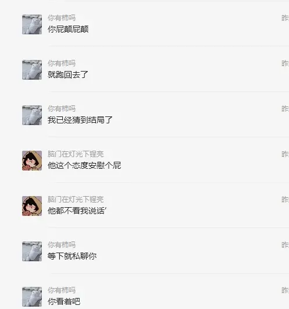The width and height of the screenshot is (289, 309).
Task: Click the message text 你屁颠屁颠
Action: tap(68, 29)
